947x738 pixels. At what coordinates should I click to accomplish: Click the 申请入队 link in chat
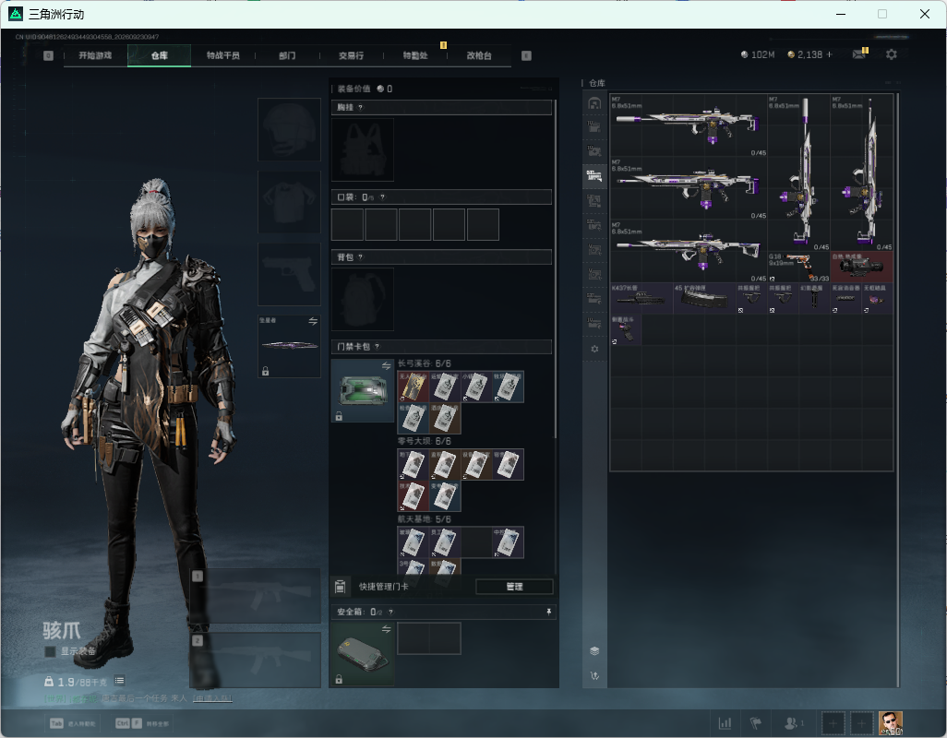pos(212,698)
